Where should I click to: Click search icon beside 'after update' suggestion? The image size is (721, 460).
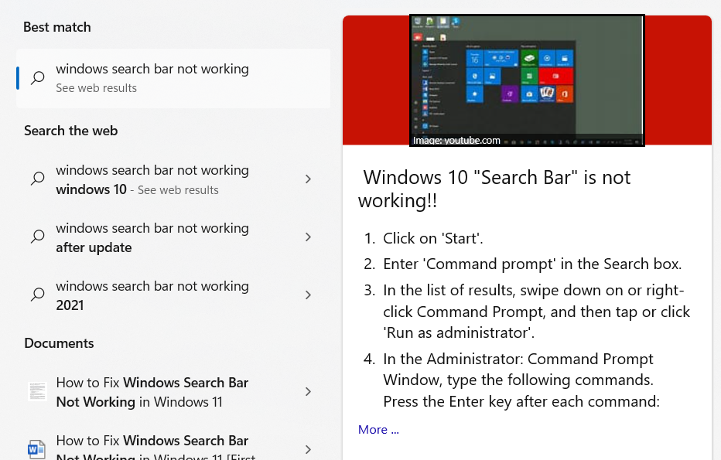[37, 237]
